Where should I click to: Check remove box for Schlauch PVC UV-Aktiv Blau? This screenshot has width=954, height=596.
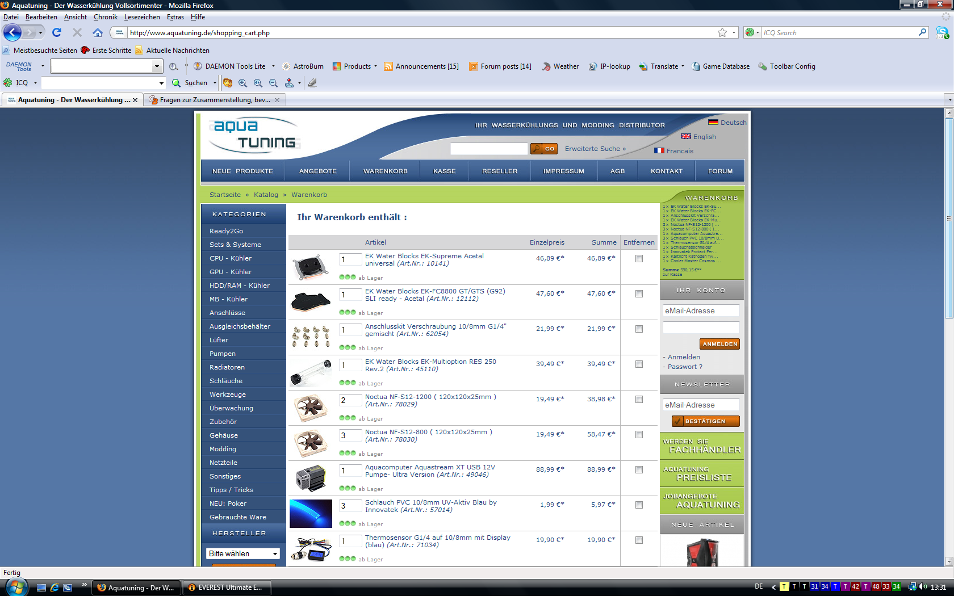click(639, 505)
